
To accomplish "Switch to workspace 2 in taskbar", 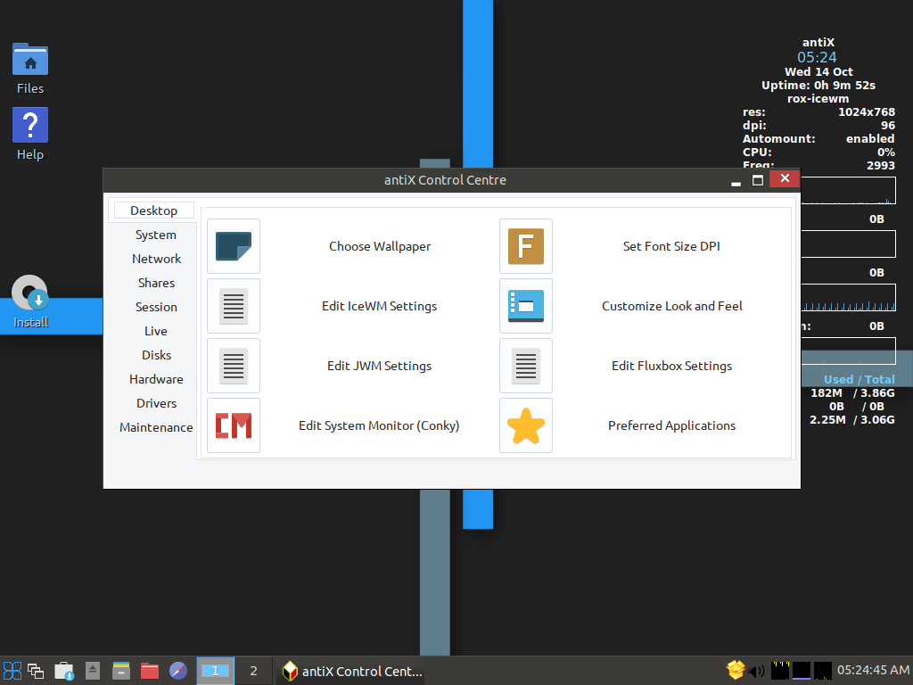I will pyautogui.click(x=253, y=671).
